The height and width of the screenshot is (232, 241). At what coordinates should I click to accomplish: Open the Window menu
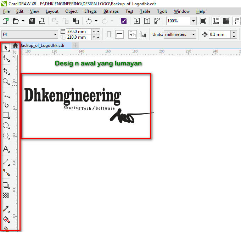tap(182, 11)
